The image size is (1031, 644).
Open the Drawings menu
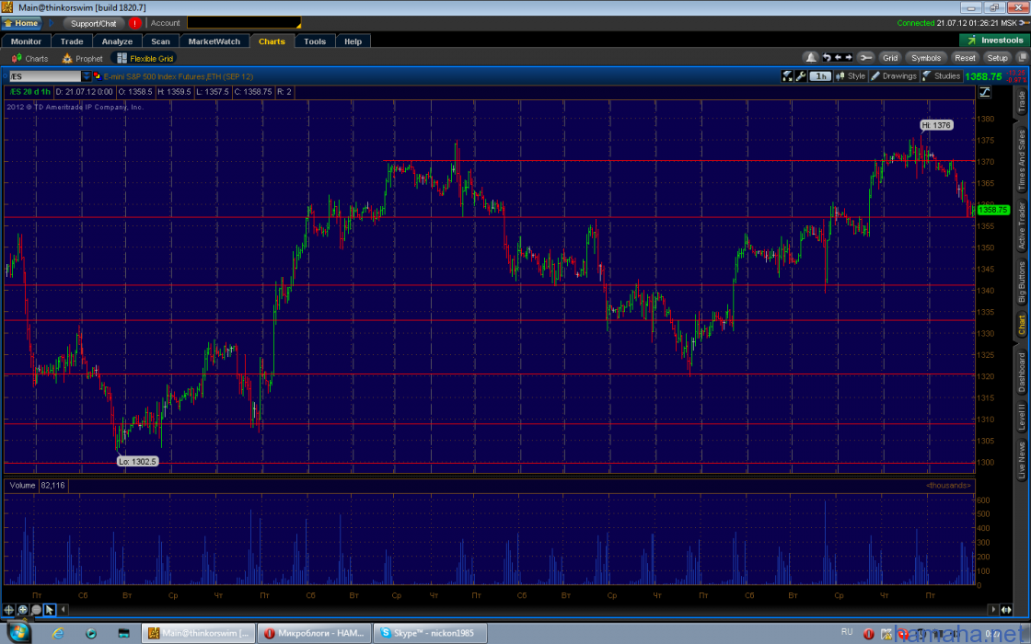894,76
